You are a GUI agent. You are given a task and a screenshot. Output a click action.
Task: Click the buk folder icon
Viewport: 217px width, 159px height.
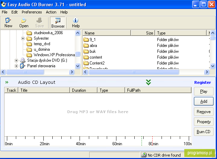coord(86,51)
